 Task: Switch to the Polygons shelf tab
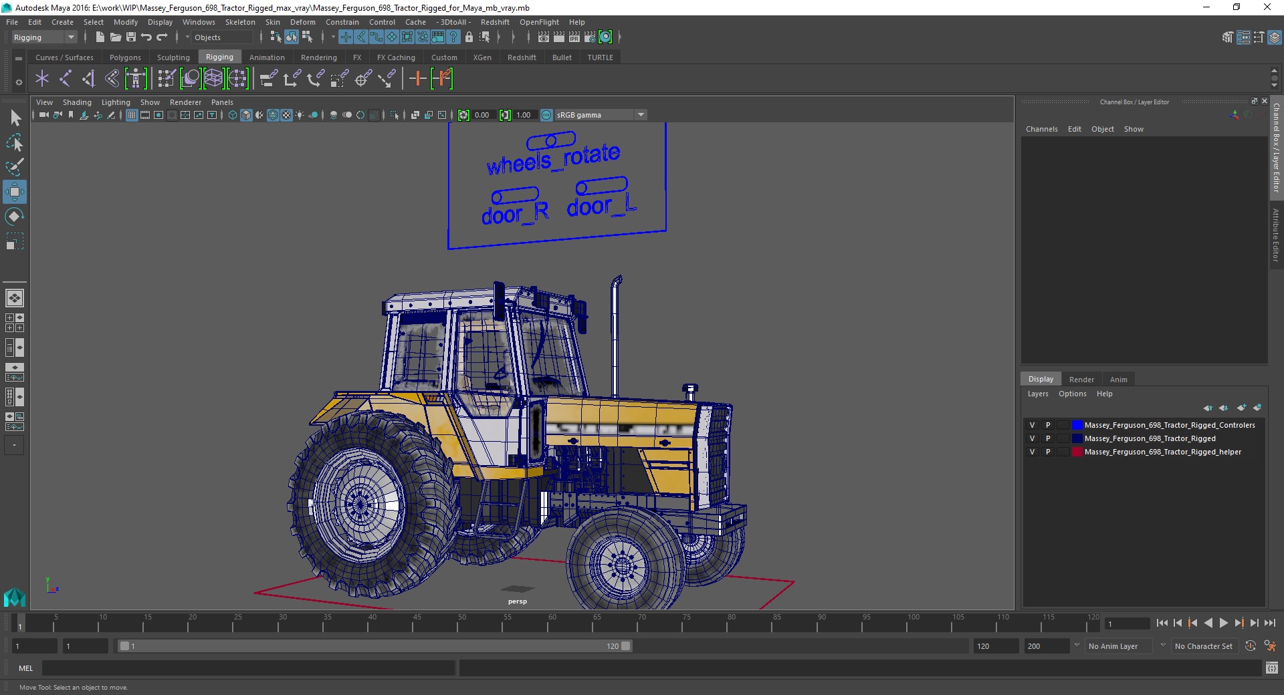(x=125, y=57)
